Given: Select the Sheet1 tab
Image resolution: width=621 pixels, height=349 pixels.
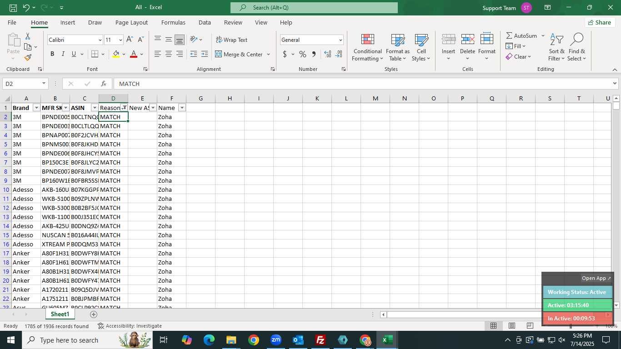Looking at the screenshot, I should (60, 314).
